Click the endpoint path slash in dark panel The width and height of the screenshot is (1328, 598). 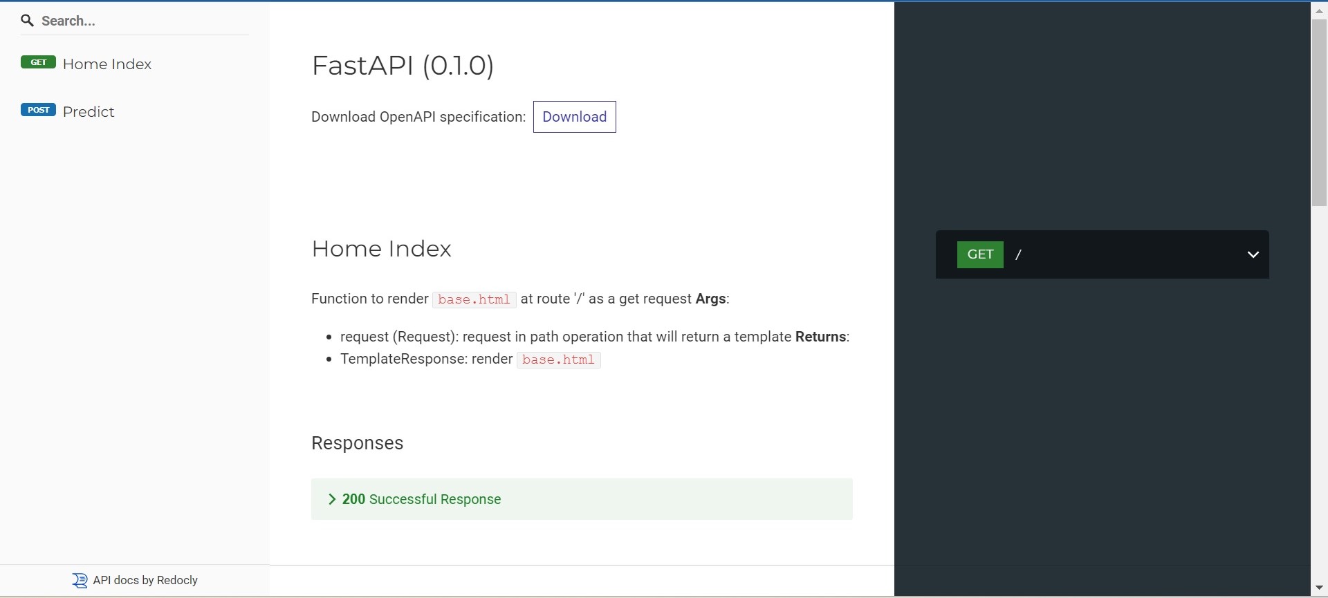tap(1019, 254)
